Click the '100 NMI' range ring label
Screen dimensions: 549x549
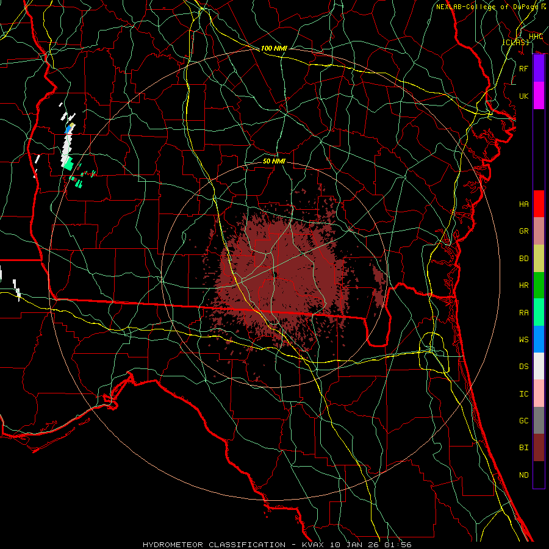tap(274, 48)
